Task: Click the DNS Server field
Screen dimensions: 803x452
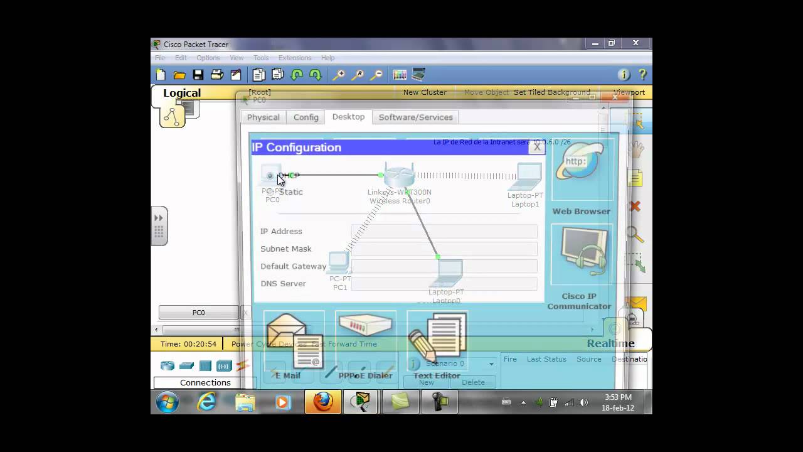Action: pos(445,284)
